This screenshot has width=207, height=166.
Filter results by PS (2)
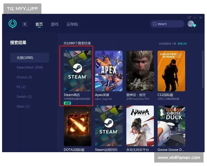click(21, 87)
